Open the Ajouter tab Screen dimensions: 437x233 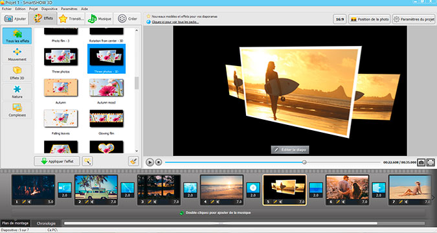[x=15, y=19]
